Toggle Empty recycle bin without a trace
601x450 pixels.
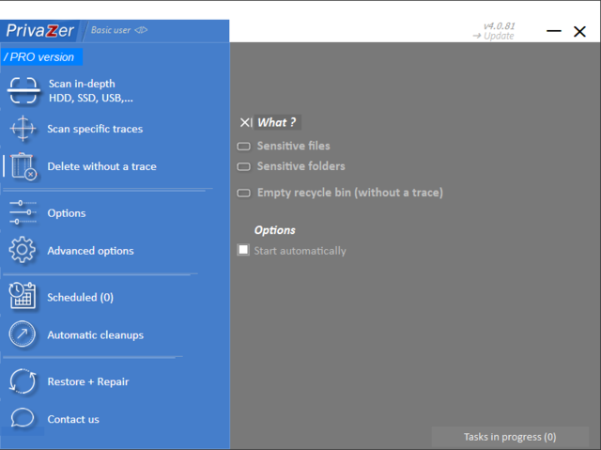click(x=243, y=193)
